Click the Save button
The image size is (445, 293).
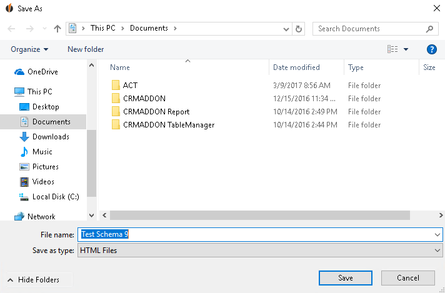point(346,278)
